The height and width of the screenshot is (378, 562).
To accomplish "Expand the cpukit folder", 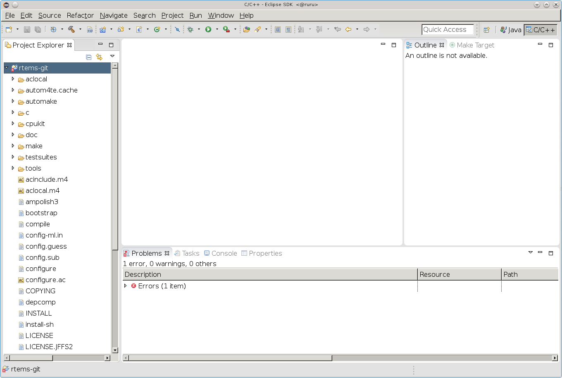I will [13, 124].
